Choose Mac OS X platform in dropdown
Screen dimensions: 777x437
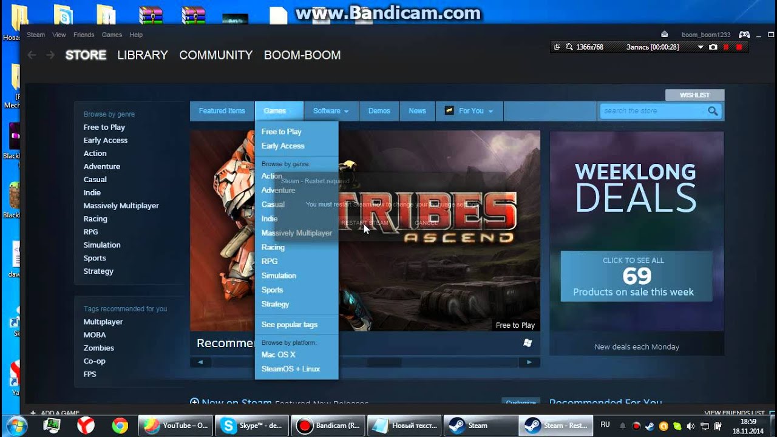pyautogui.click(x=279, y=354)
